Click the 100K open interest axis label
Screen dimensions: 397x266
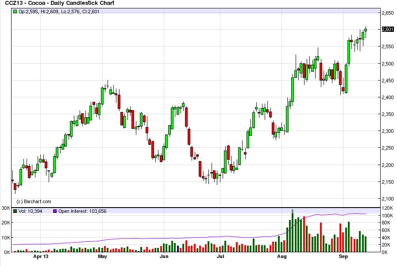coord(387,216)
